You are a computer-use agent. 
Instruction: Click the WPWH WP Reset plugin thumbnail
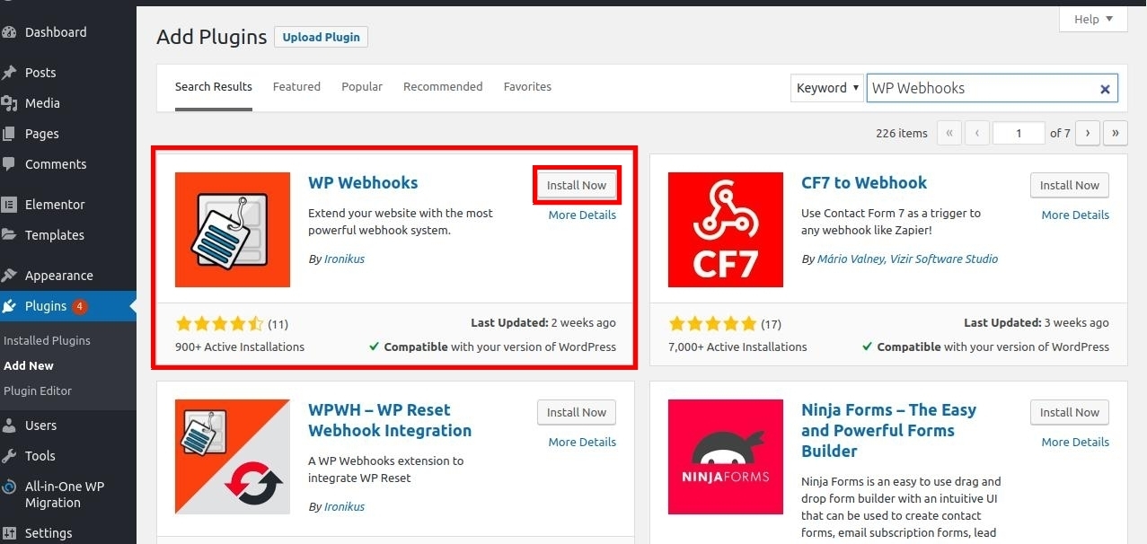click(x=233, y=457)
